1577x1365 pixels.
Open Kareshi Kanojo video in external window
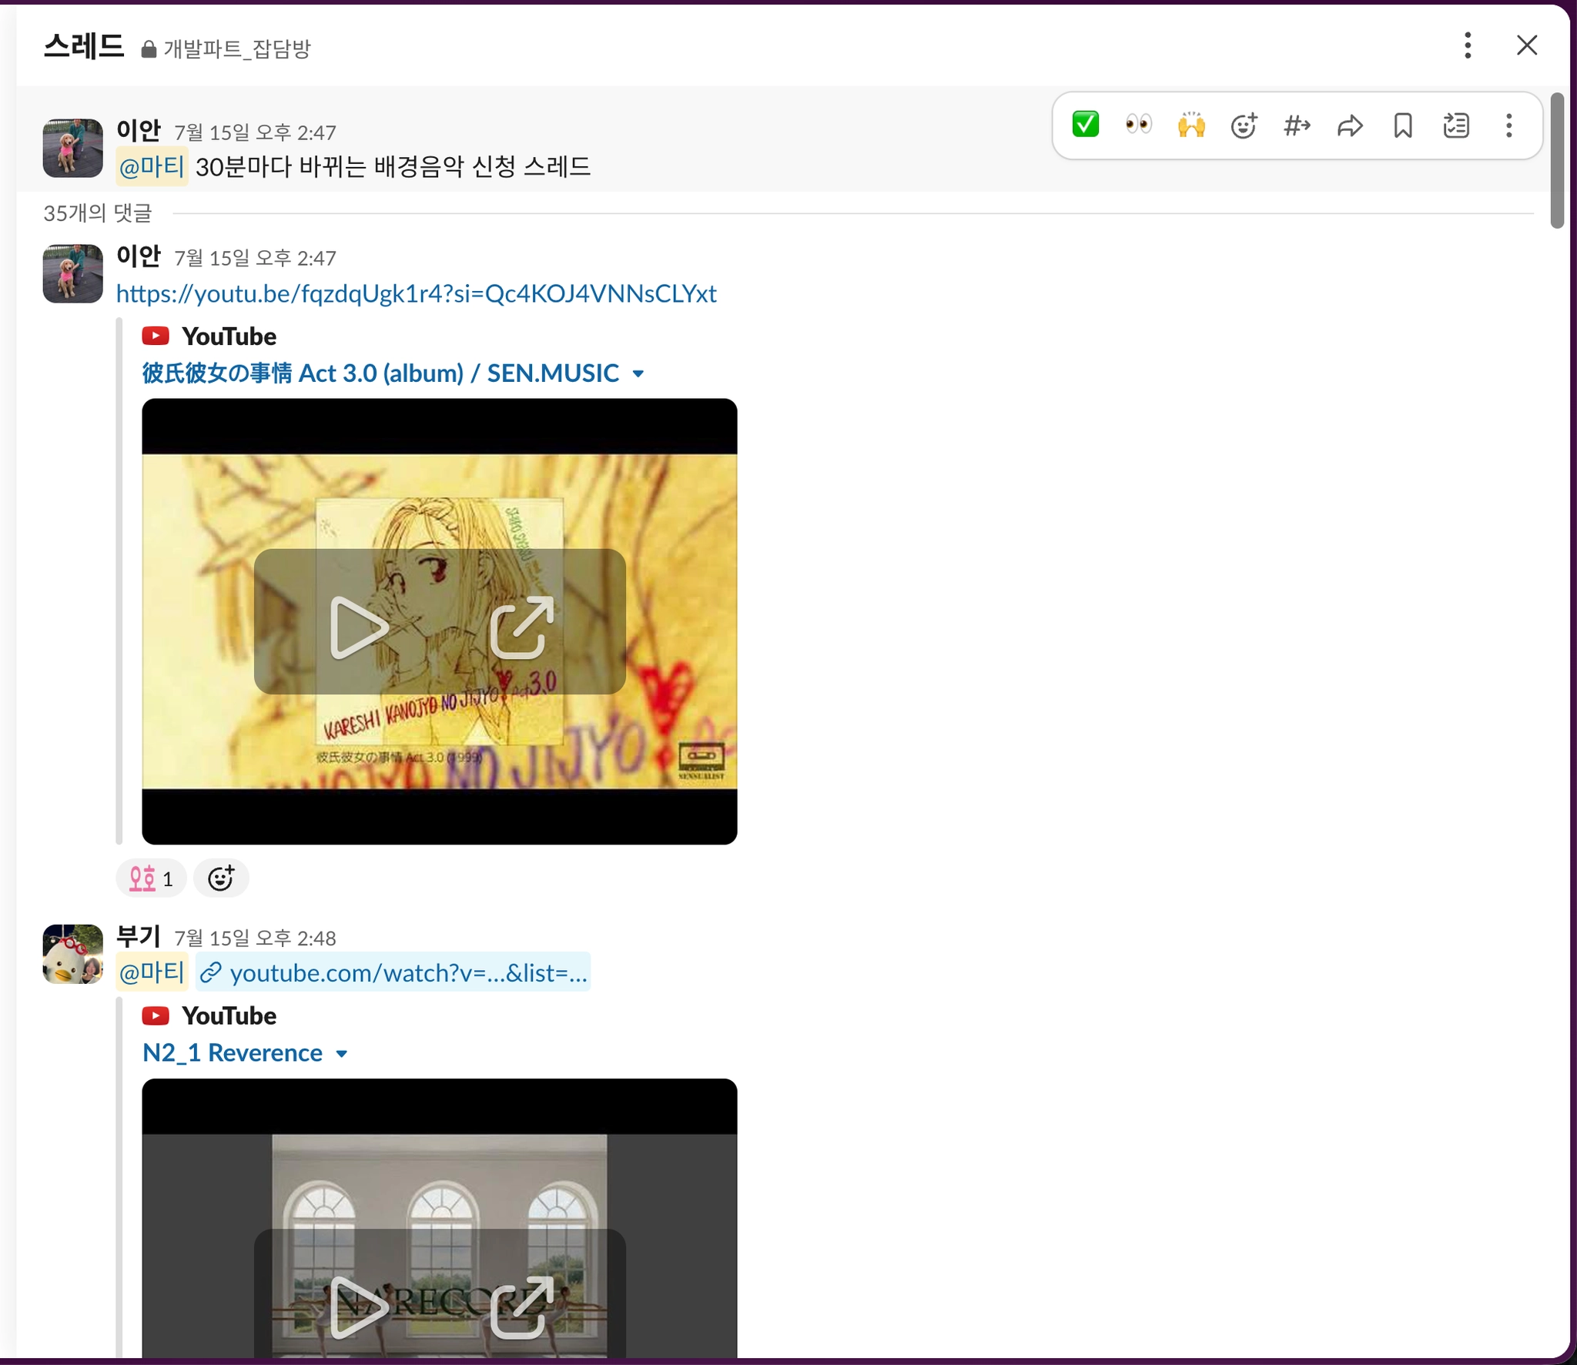(x=522, y=627)
